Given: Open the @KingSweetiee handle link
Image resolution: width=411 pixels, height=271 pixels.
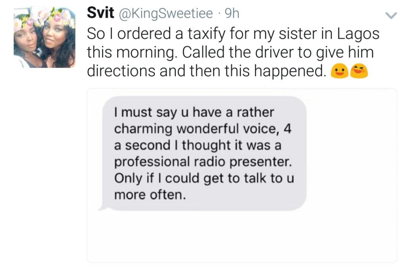Looking at the screenshot, I should click(x=166, y=13).
